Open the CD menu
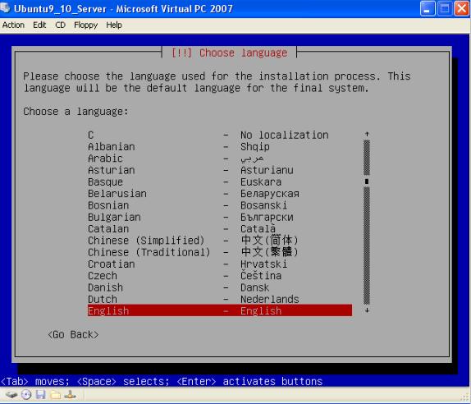The height and width of the screenshot is (404, 471). (x=60, y=25)
